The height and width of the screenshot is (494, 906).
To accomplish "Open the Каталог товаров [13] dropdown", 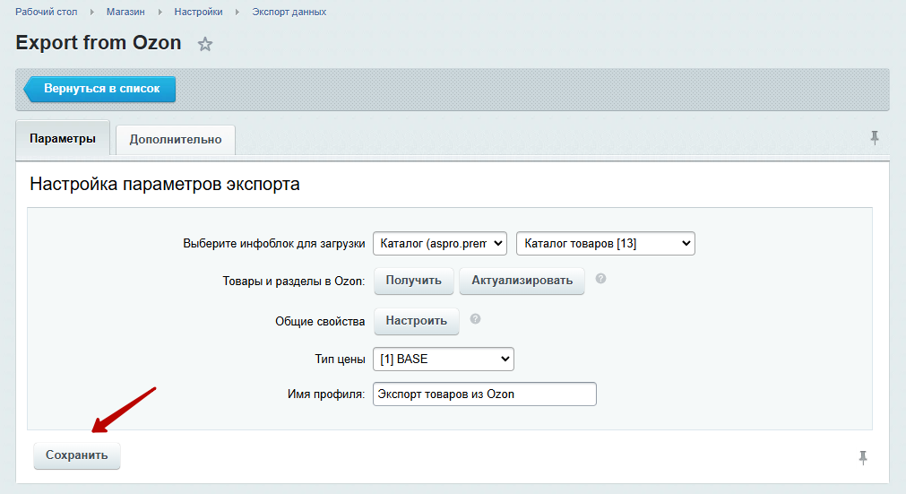I will pyautogui.click(x=606, y=243).
